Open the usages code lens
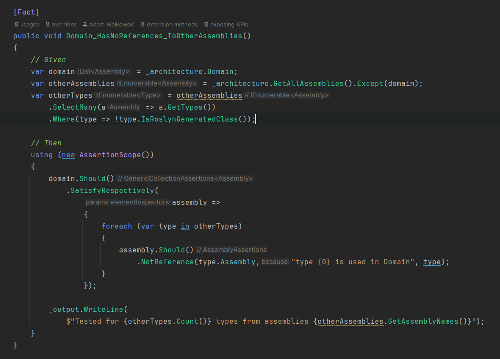Image resolution: width=500 pixels, height=359 pixels. point(30,25)
